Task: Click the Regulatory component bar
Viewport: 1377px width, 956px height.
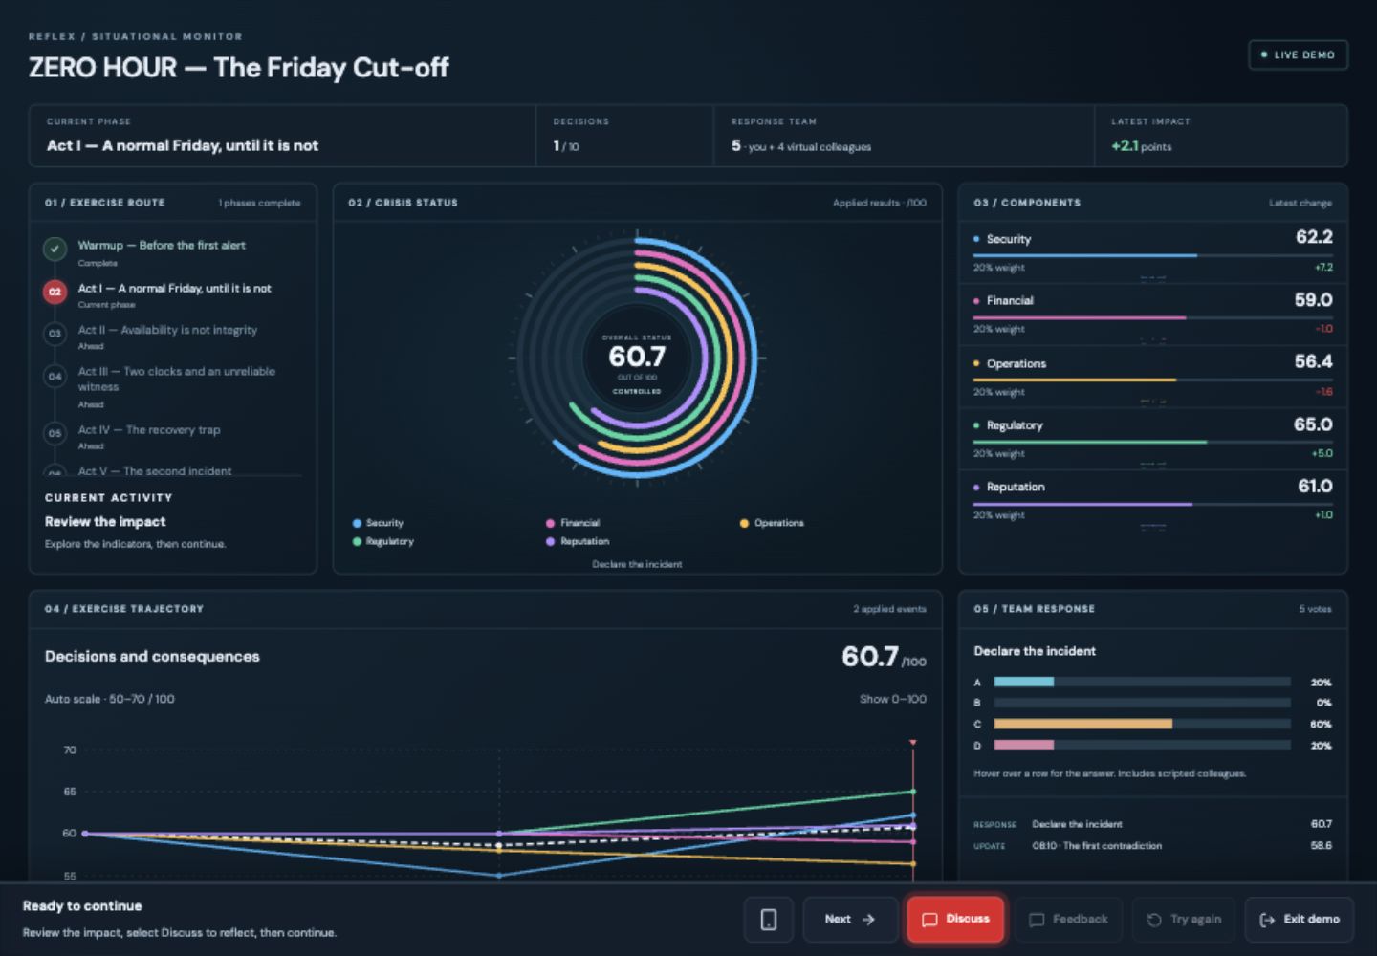Action: point(1152,442)
